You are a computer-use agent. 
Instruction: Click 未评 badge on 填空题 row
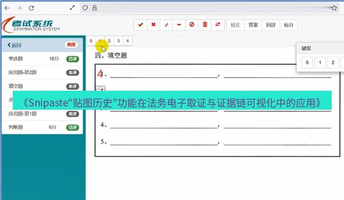click(x=73, y=86)
